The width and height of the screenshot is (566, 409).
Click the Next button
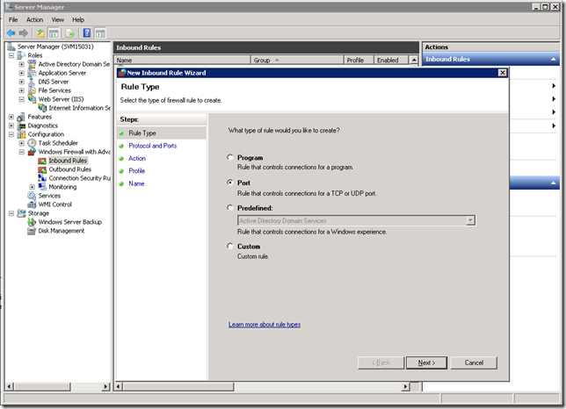[426, 362]
